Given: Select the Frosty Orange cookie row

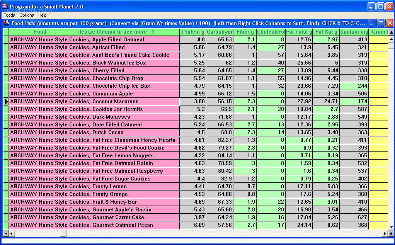Looking at the screenshot, I should point(94,194).
